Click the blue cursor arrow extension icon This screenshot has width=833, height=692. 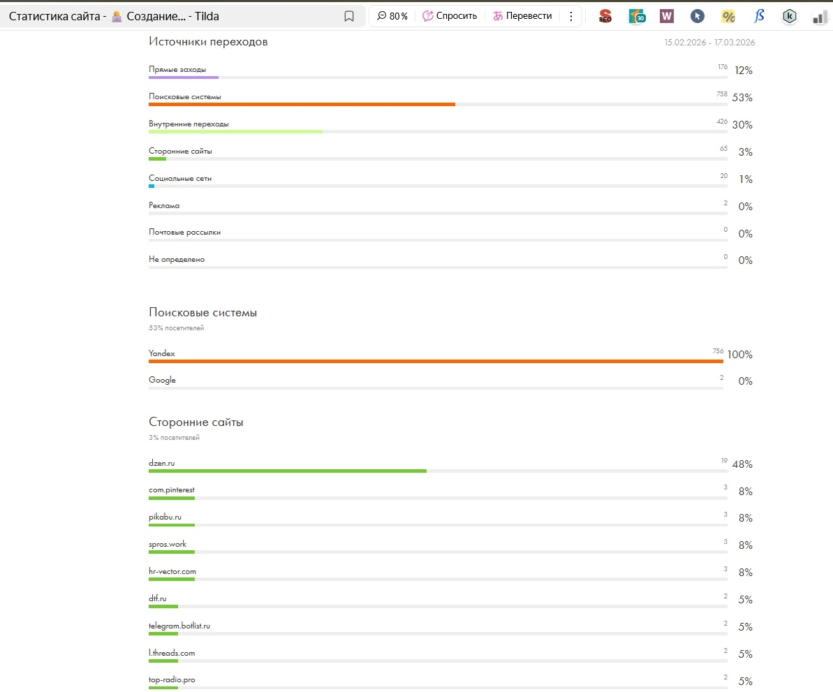(697, 16)
